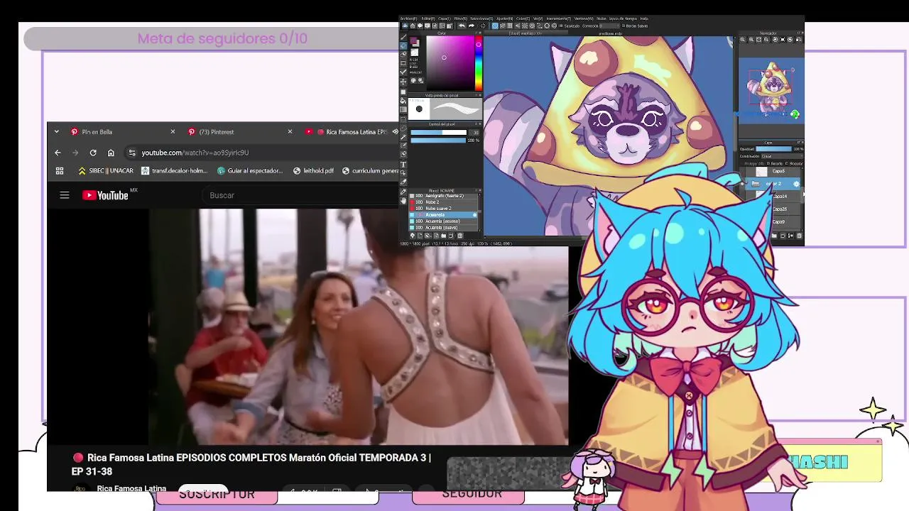Activate the radial snap guide icon
The height and width of the screenshot is (511, 909).
click(x=525, y=26)
